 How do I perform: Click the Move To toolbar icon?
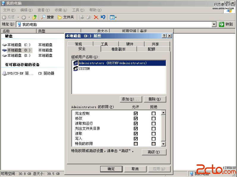pos(81,17)
